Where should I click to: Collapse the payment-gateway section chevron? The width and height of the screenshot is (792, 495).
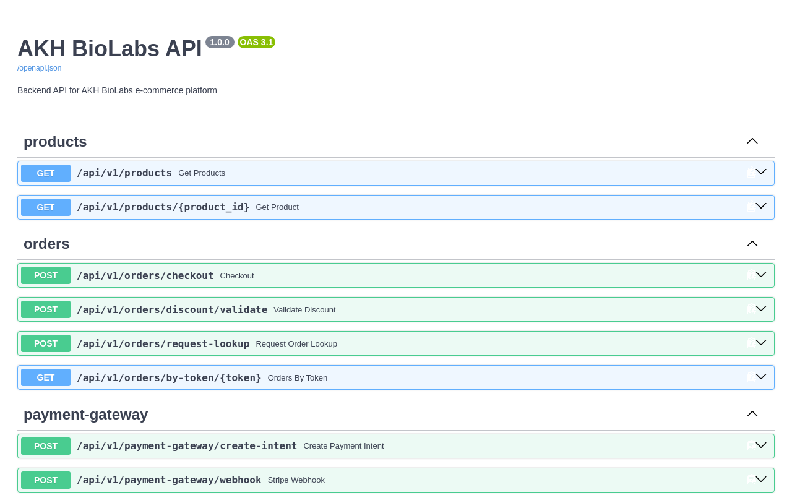click(752, 414)
